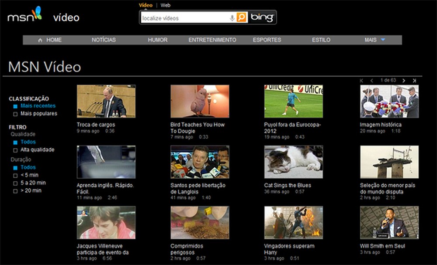Switch to the Web search tab
Image resolution: width=437 pixels, height=265 pixels.
(165, 5)
